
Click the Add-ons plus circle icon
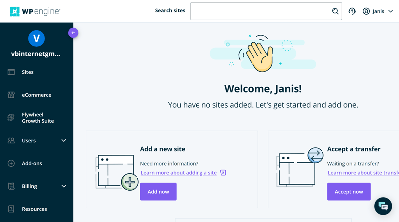click(11, 163)
